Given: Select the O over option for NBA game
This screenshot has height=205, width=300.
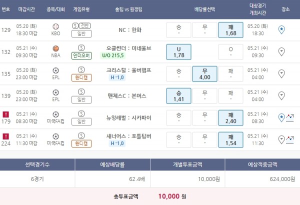Looking at the screenshot, I should point(230,51).
